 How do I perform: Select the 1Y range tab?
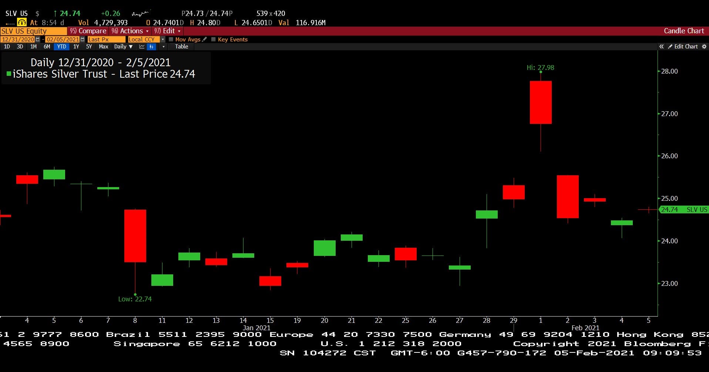coord(76,47)
